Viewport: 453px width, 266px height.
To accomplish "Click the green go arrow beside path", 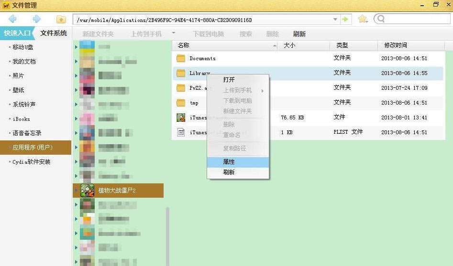I will click(x=345, y=20).
